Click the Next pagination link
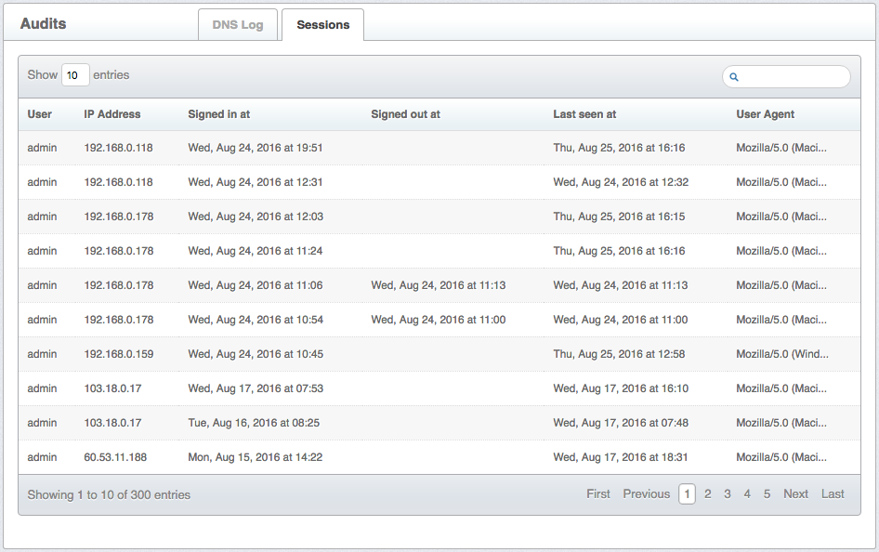The width and height of the screenshot is (879, 552). coord(795,494)
